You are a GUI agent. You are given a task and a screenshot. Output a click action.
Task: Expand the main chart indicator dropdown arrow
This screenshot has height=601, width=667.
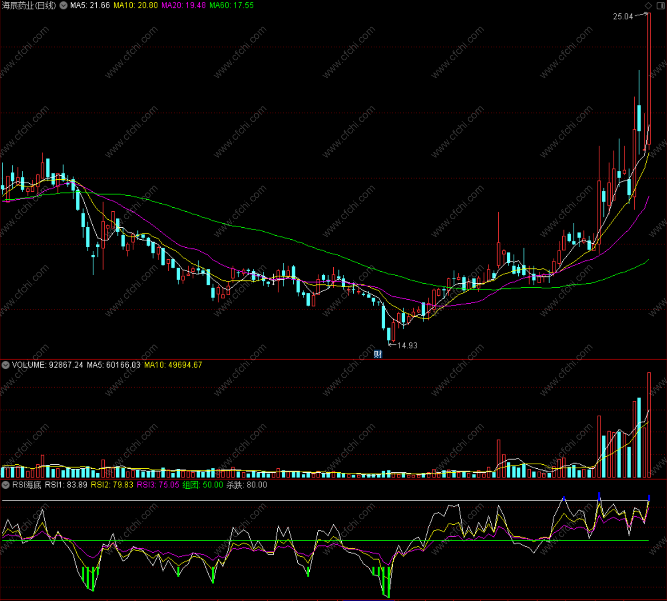point(63,5)
